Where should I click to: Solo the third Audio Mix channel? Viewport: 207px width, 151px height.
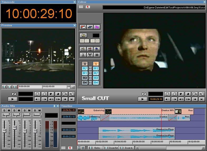tap(25, 110)
